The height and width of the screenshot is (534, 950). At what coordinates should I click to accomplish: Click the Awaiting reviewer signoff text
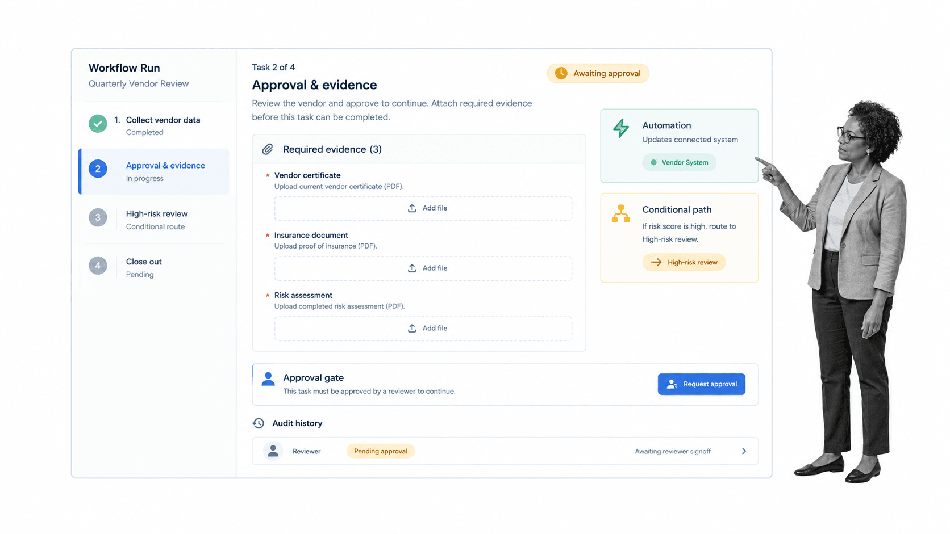pos(673,451)
